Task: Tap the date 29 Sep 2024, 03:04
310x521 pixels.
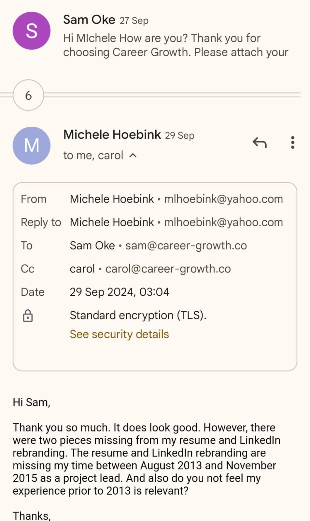Action: pyautogui.click(x=120, y=292)
